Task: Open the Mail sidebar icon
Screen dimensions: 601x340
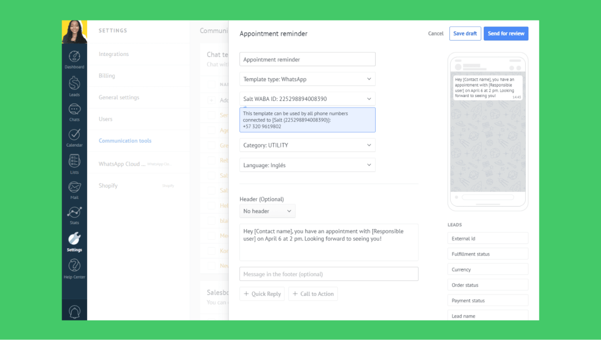Action: 74,190
